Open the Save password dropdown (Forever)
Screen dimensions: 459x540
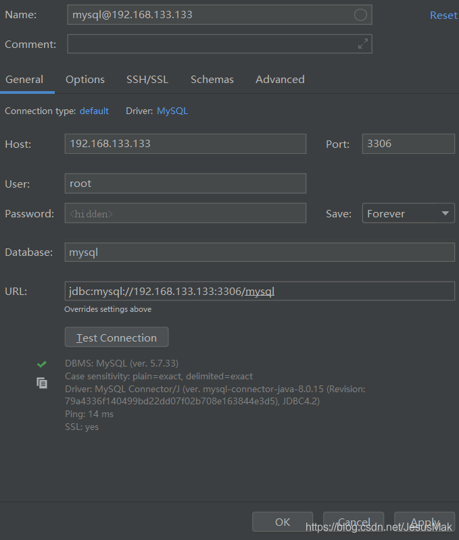pos(408,213)
